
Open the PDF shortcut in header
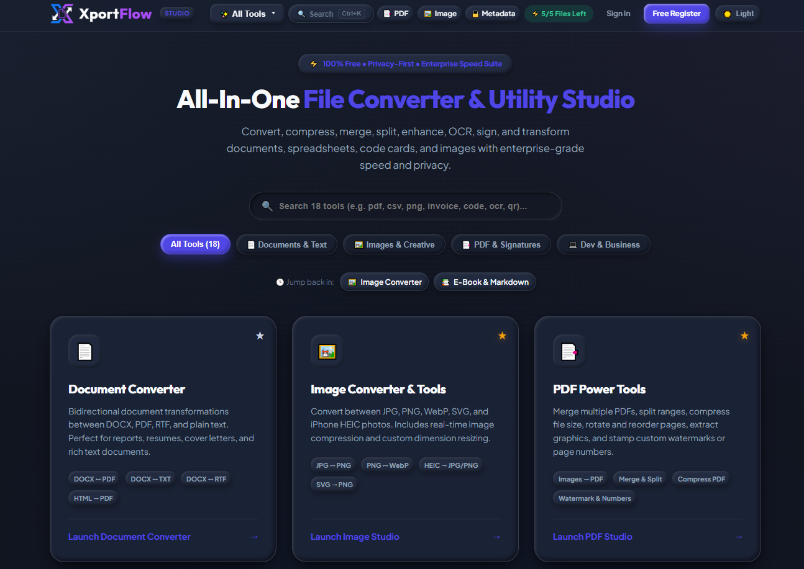pyautogui.click(x=395, y=14)
